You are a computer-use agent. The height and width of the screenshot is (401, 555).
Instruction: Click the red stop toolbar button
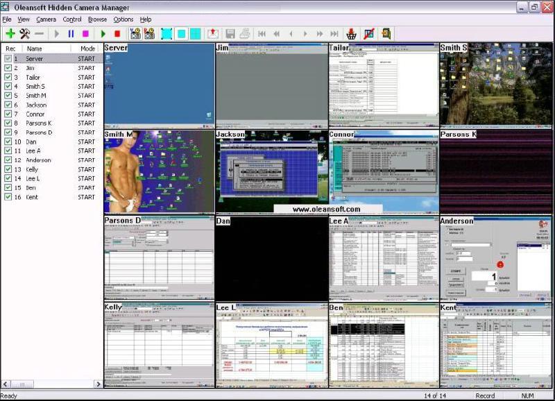pos(117,33)
